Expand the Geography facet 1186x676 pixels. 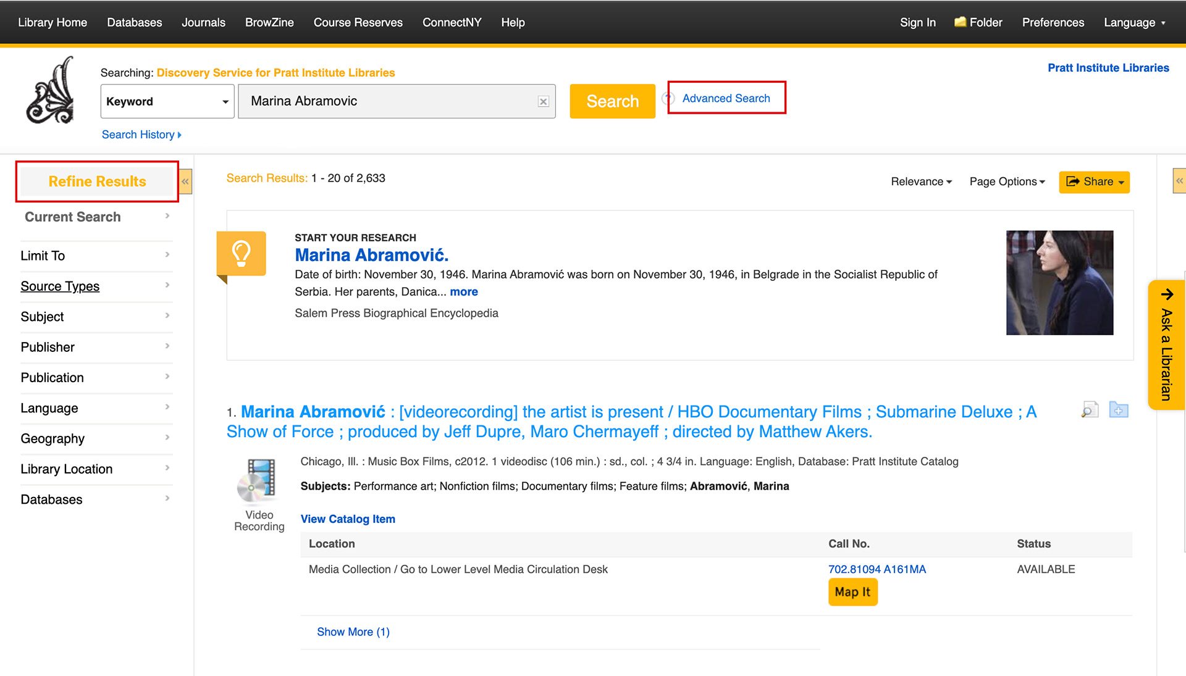pos(96,438)
